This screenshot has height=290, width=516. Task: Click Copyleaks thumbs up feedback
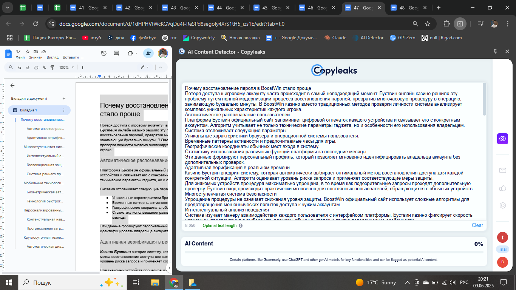tap(502, 188)
